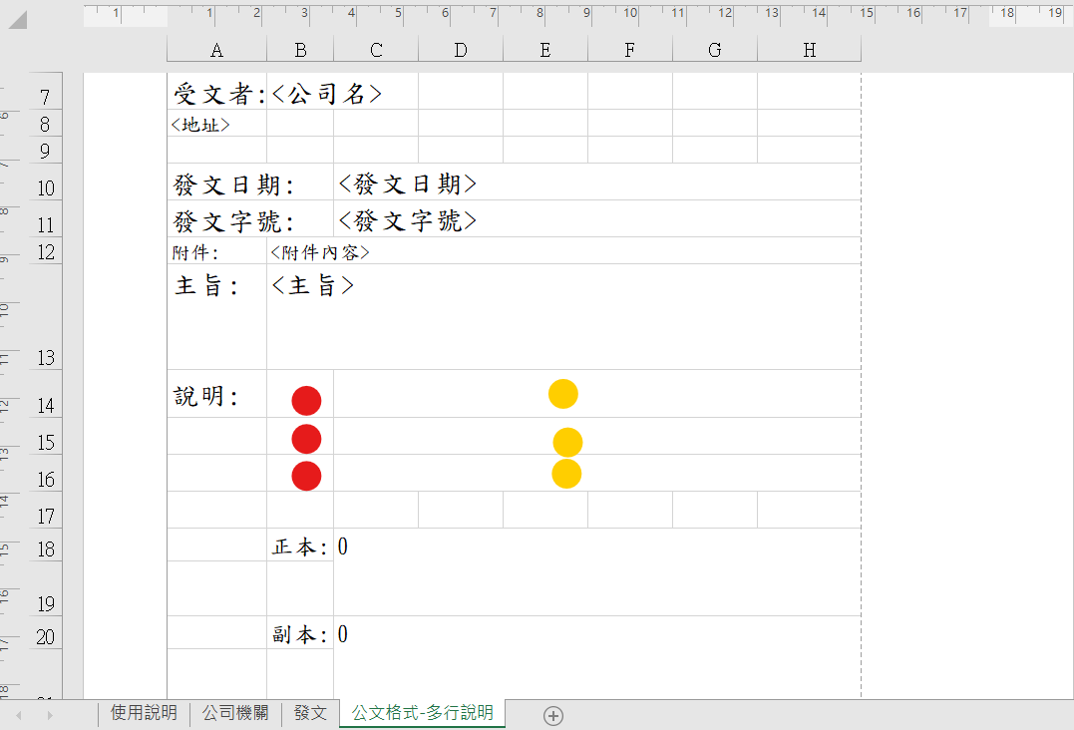Select the <發文字號> placeholder cell

pos(597,219)
